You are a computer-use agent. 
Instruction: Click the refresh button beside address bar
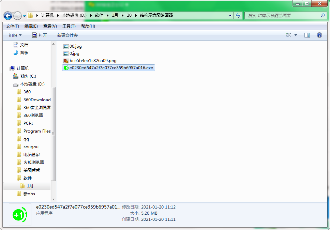(238, 16)
